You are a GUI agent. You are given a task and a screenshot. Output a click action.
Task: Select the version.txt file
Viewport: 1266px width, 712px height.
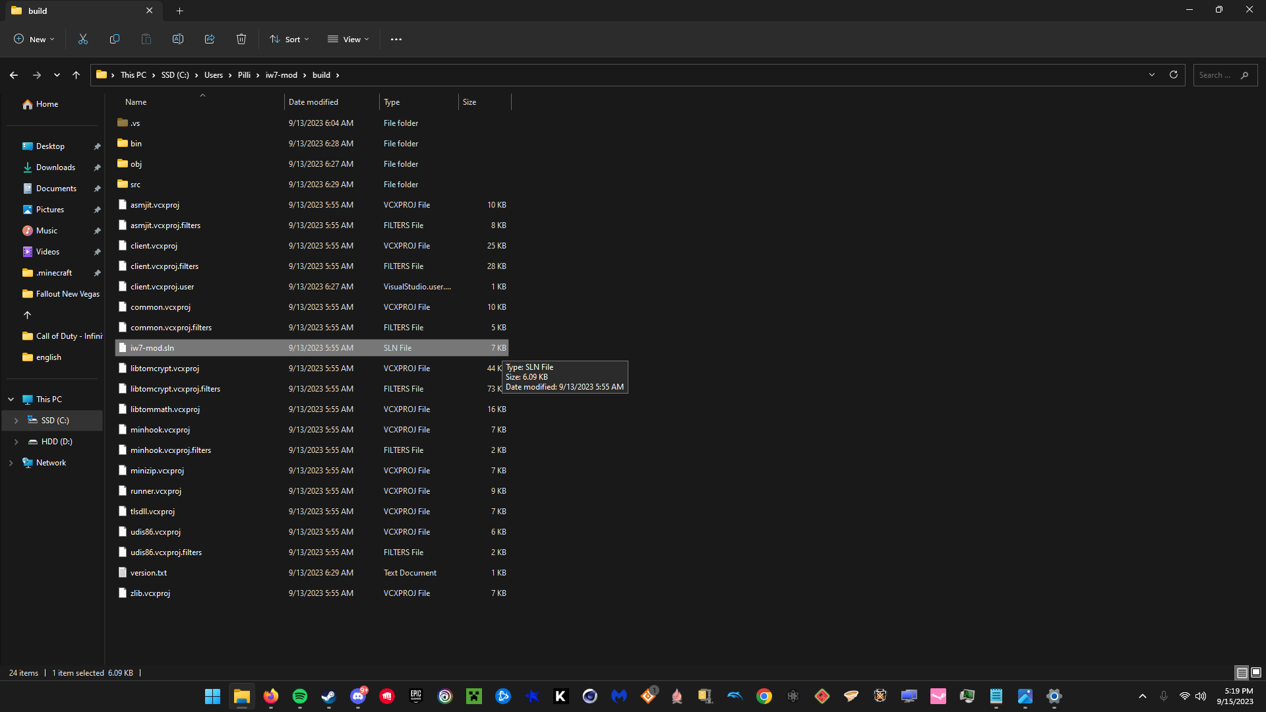(x=148, y=573)
